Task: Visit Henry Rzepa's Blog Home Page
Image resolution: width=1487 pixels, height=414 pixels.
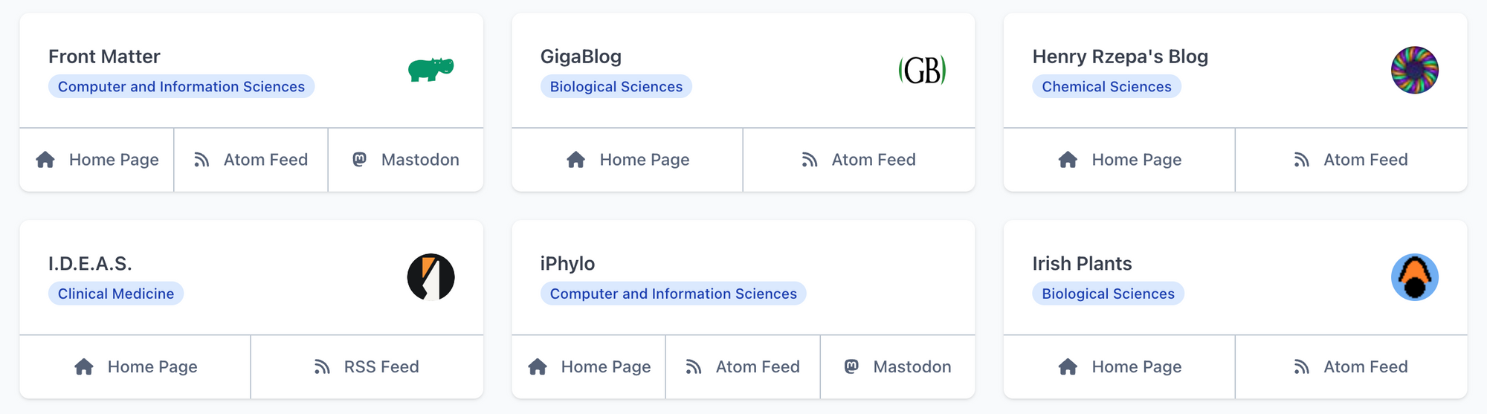Action: 1136,160
